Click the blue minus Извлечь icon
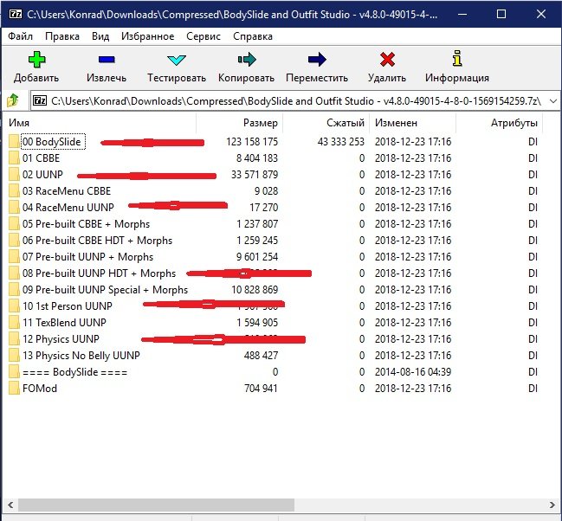 [106, 61]
